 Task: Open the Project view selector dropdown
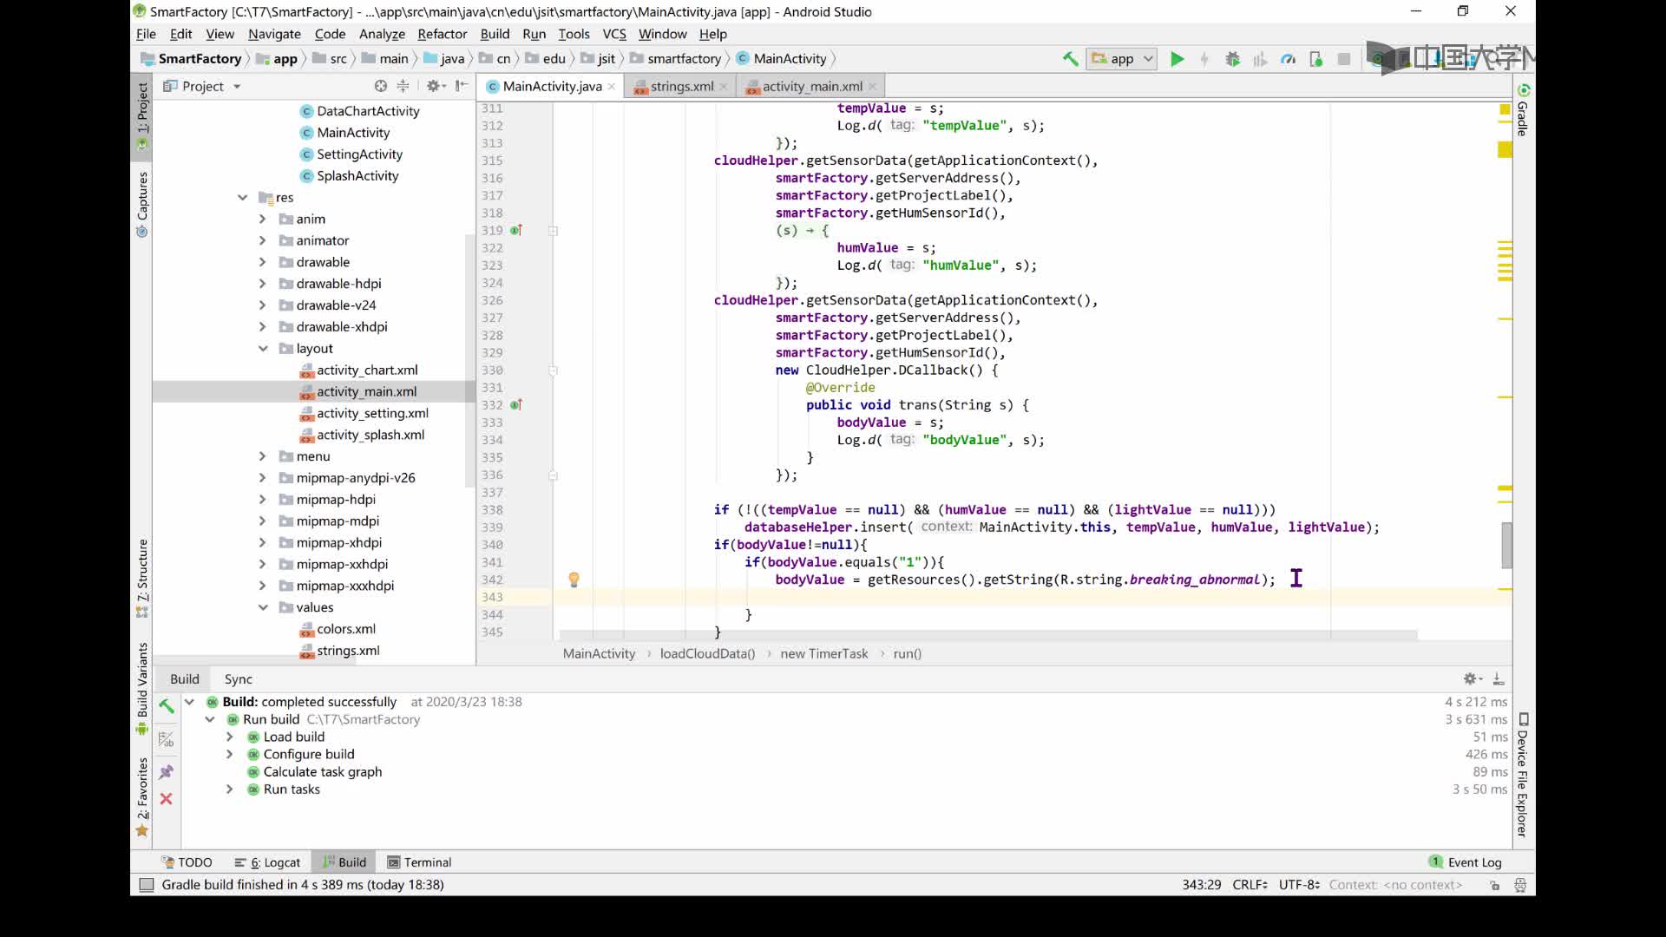202,86
